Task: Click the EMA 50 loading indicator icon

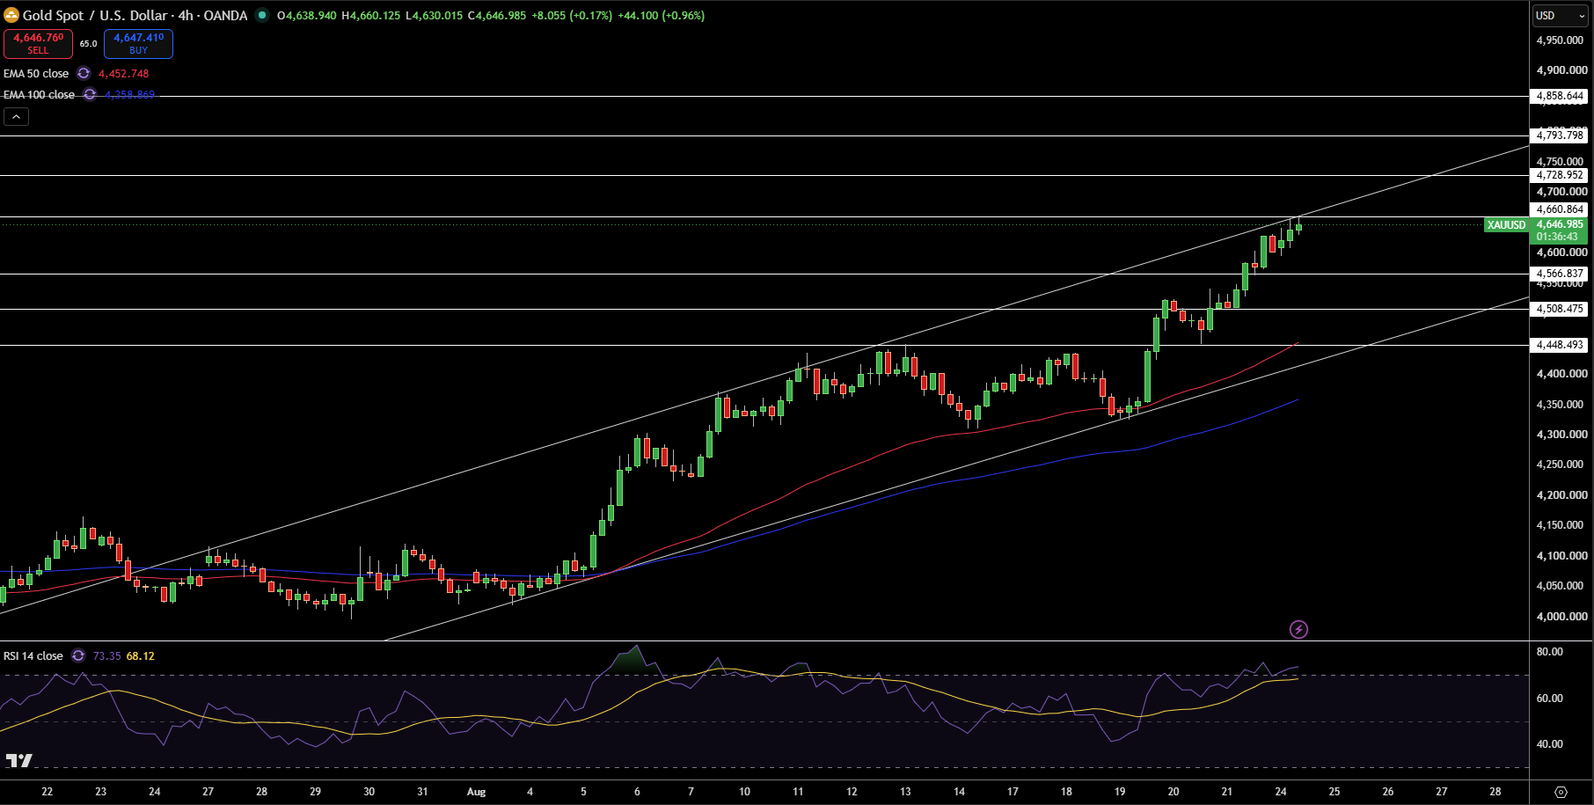Action: tap(84, 73)
